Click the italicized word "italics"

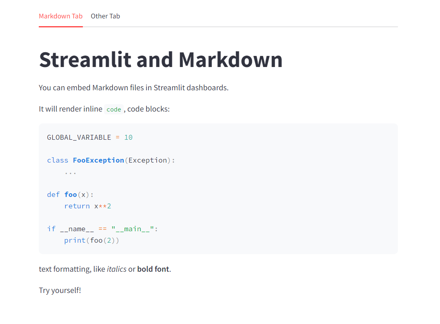pyautogui.click(x=116, y=269)
